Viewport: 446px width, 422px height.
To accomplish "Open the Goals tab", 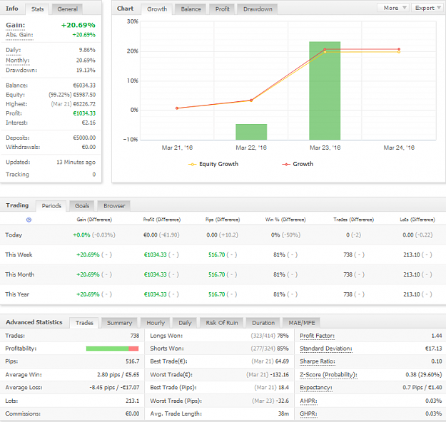I will pyautogui.click(x=82, y=206).
